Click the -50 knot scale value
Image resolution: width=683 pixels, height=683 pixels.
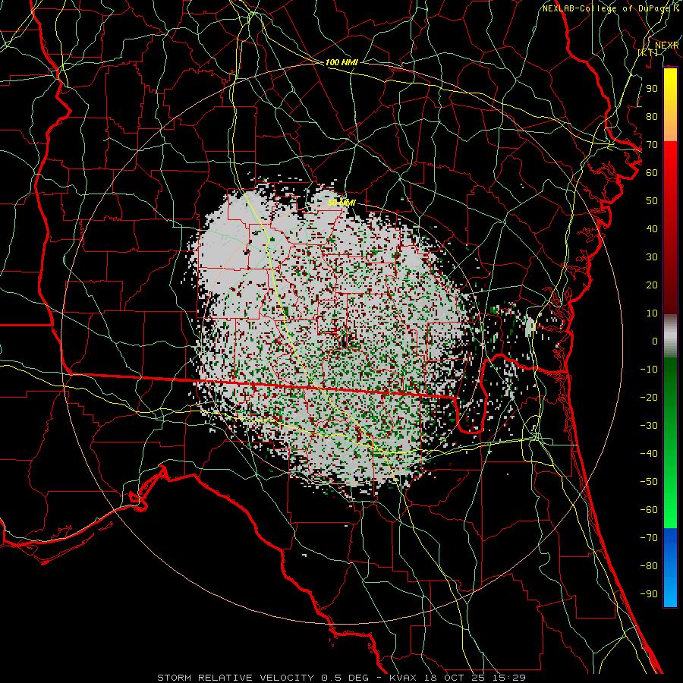pos(649,482)
